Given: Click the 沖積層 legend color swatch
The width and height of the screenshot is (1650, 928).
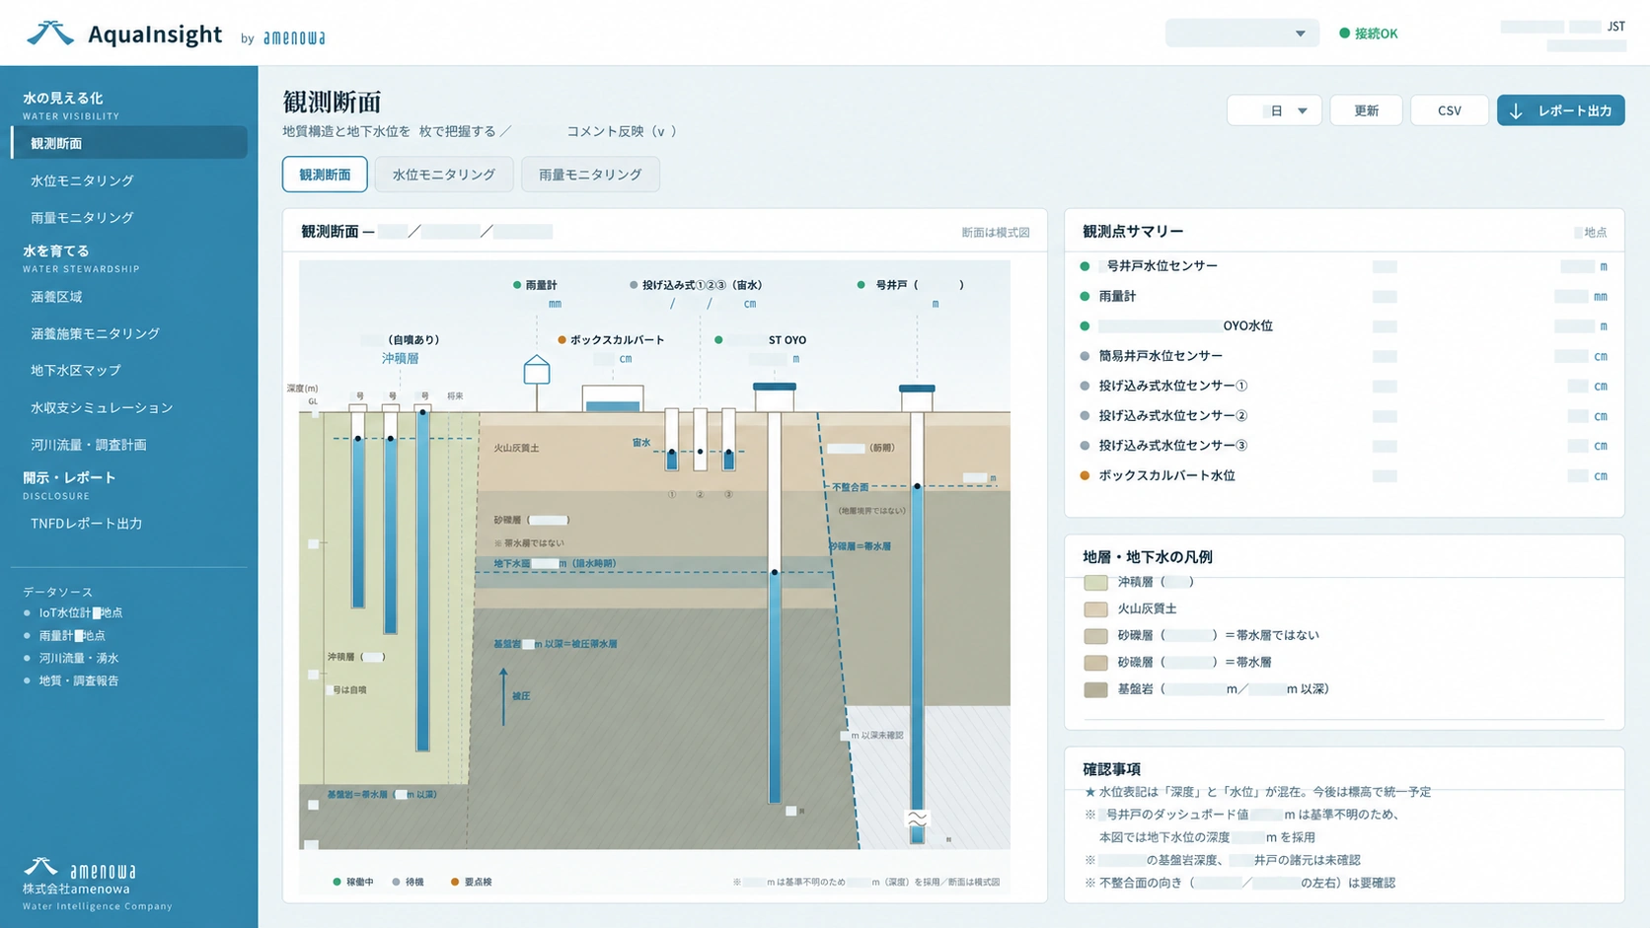Looking at the screenshot, I should [1095, 583].
